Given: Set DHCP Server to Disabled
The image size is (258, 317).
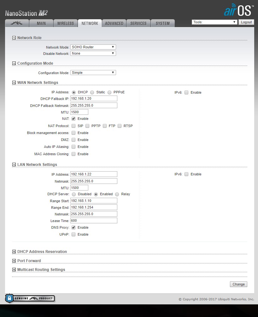Looking at the screenshot, I should (74, 194).
